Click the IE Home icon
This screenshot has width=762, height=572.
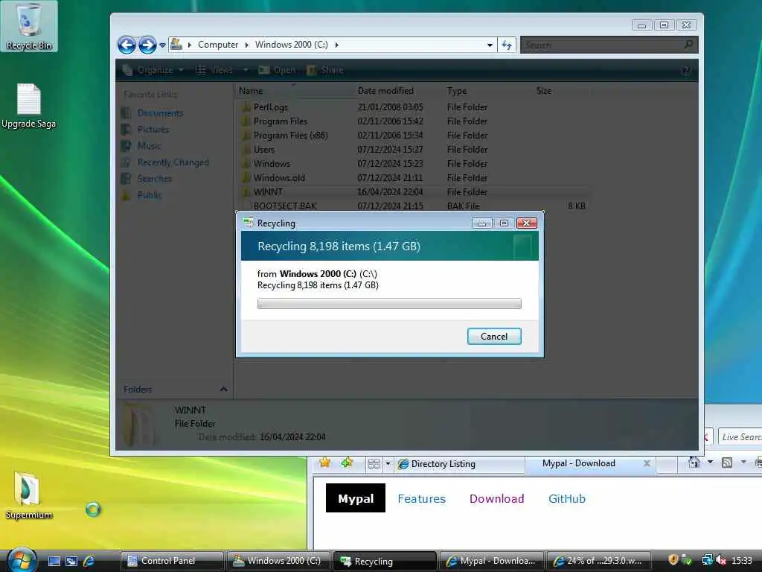point(694,463)
